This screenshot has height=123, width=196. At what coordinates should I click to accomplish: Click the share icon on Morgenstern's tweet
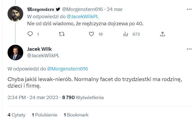click(162, 34)
